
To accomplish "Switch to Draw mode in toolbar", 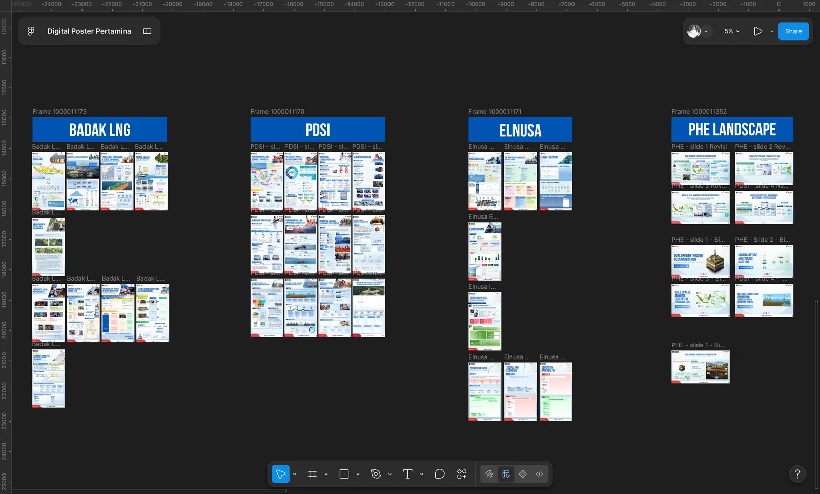I will [489, 474].
